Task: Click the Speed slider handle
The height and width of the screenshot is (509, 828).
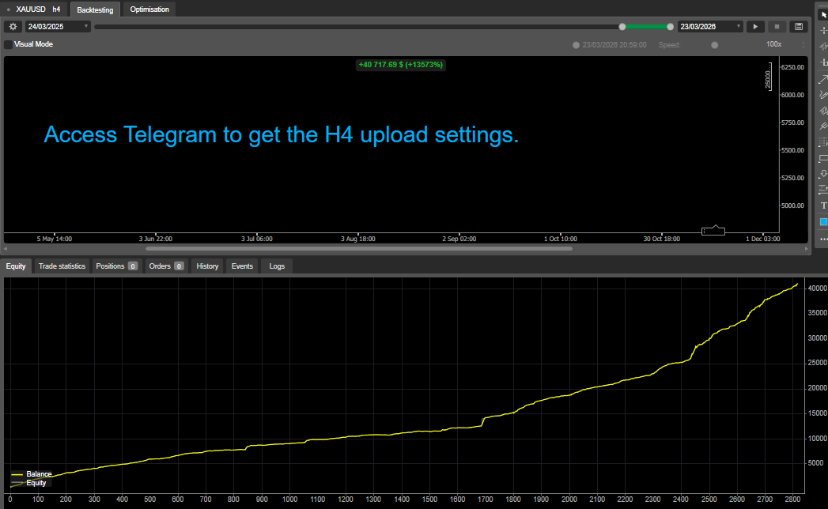Action: pyautogui.click(x=715, y=45)
